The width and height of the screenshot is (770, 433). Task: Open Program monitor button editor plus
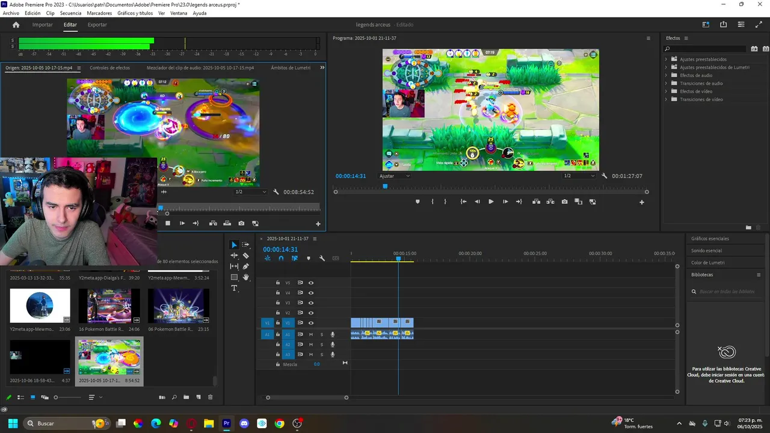point(641,202)
